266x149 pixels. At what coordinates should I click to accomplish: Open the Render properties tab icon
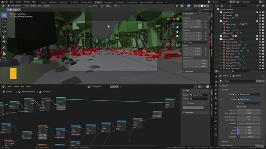(216, 82)
